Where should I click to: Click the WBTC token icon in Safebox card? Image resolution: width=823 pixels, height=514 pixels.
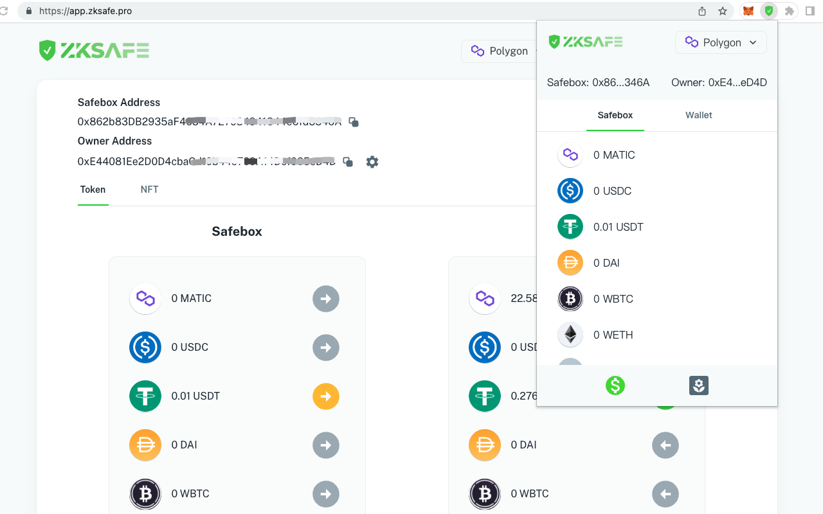pyautogui.click(x=145, y=494)
